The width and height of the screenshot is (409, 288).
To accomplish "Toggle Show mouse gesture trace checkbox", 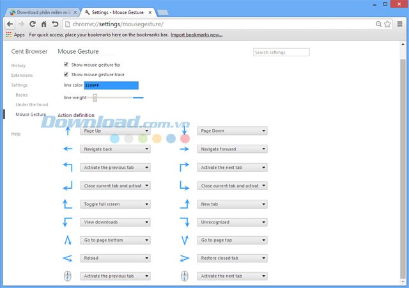I will point(66,74).
